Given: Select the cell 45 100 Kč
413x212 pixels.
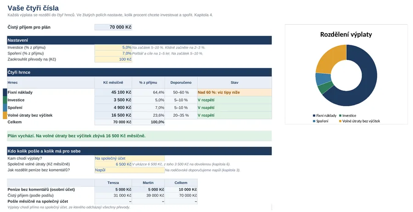Looking at the screenshot, I should point(113,92).
